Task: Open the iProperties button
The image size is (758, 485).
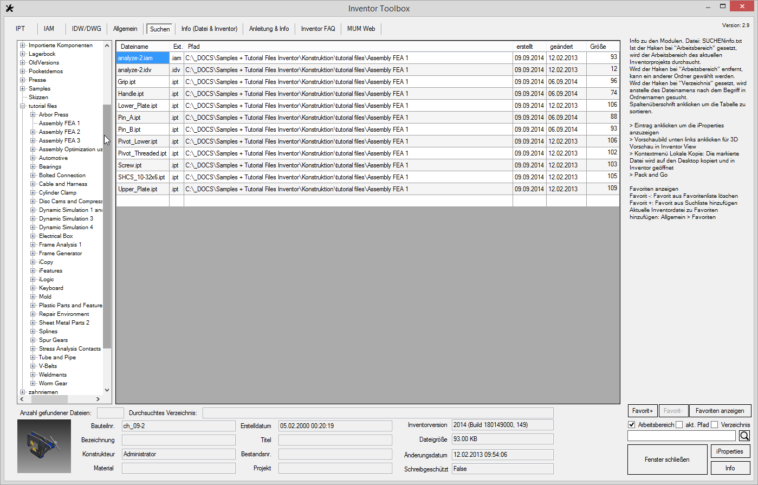Action: click(x=730, y=451)
